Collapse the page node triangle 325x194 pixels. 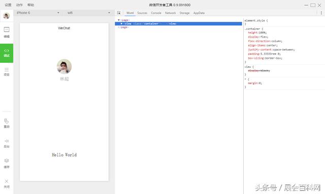tap(119, 20)
